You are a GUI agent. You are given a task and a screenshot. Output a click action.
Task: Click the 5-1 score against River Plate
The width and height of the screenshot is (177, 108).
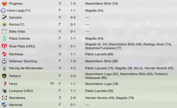coord(73,46)
